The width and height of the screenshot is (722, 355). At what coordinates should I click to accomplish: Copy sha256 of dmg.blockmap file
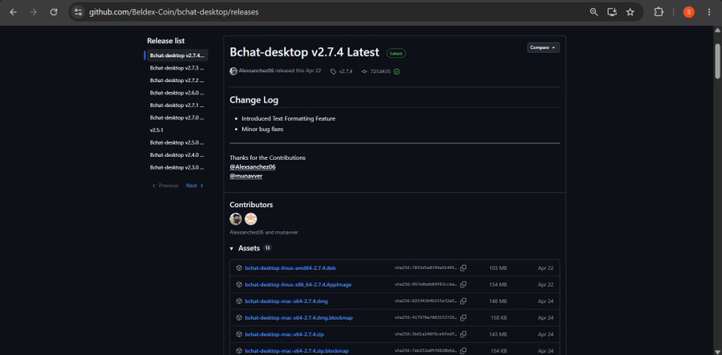[463, 318]
